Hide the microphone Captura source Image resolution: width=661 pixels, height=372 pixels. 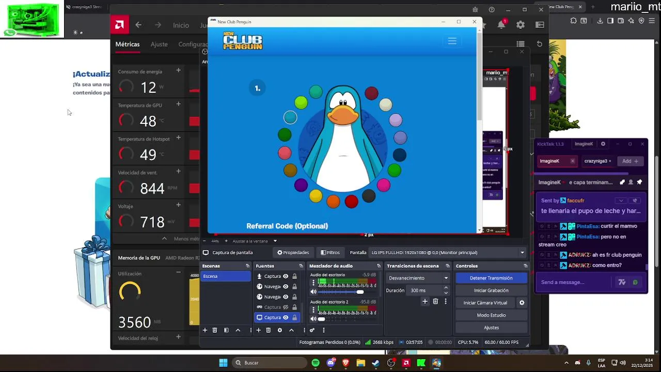286,276
